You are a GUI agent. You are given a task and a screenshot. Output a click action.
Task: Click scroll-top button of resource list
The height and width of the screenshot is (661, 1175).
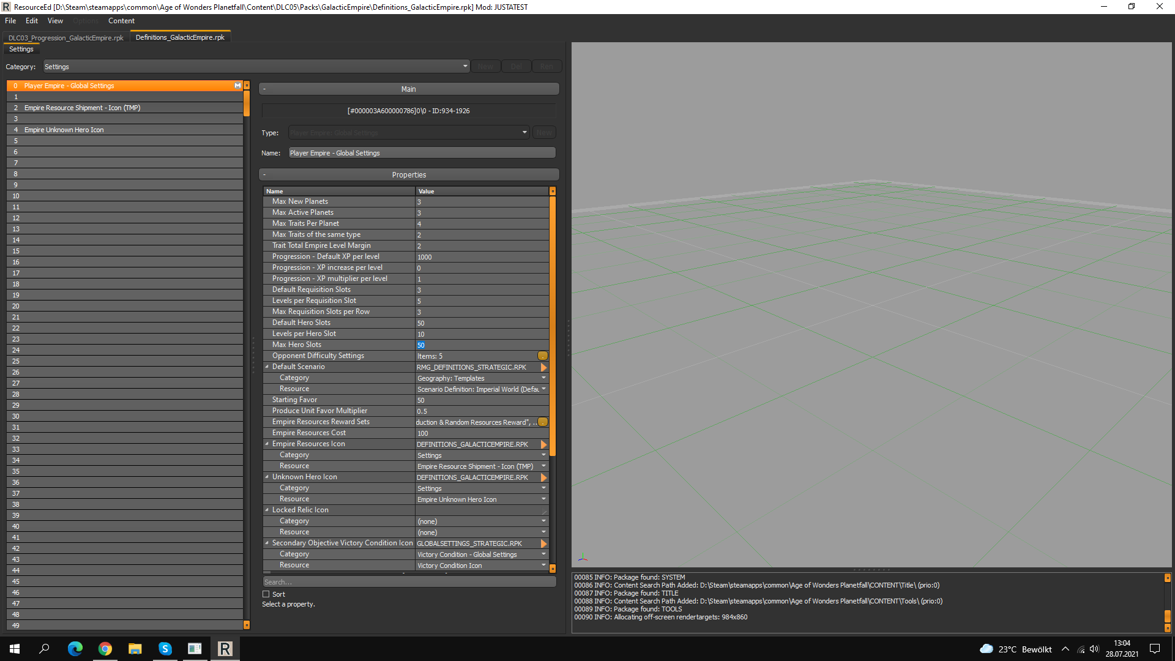(247, 86)
